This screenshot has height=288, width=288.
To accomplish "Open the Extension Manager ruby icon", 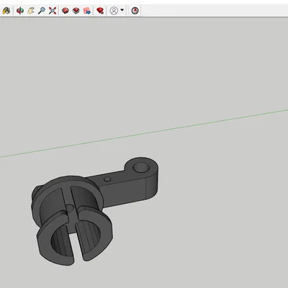I will pos(100,11).
